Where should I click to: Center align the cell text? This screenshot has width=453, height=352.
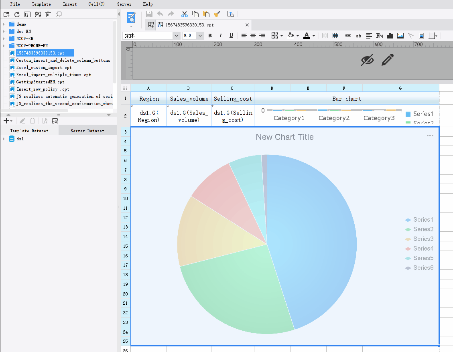click(x=253, y=36)
